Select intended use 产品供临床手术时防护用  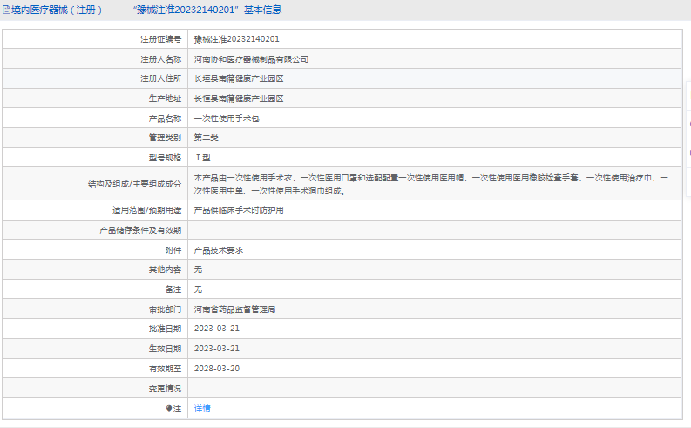click(x=239, y=210)
